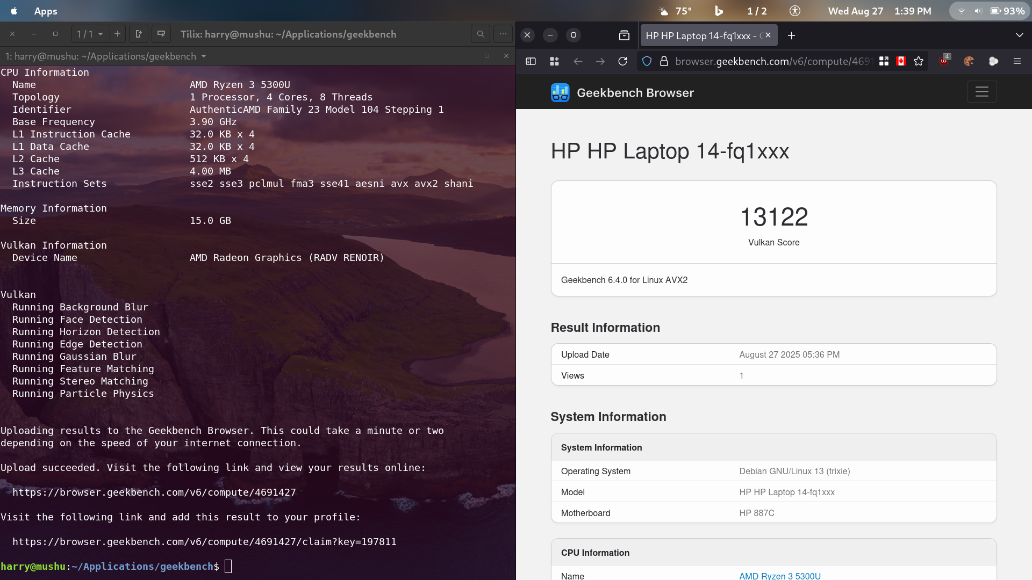The image size is (1032, 580).
Task: Split Tilix terminal to the right
Action: [x=139, y=34]
